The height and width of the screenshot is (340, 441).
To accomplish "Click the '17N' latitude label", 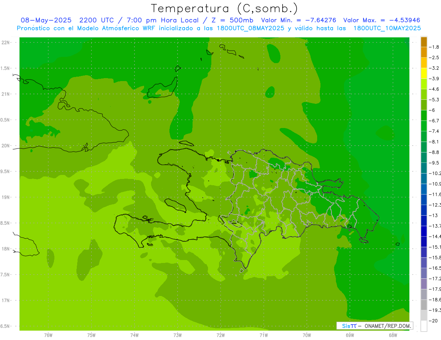I will pos(6,300).
